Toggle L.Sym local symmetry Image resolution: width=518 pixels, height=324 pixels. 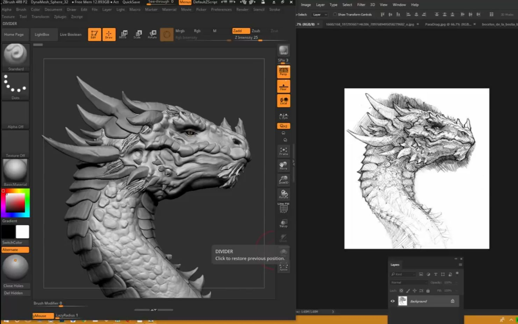pyautogui.click(x=284, y=116)
